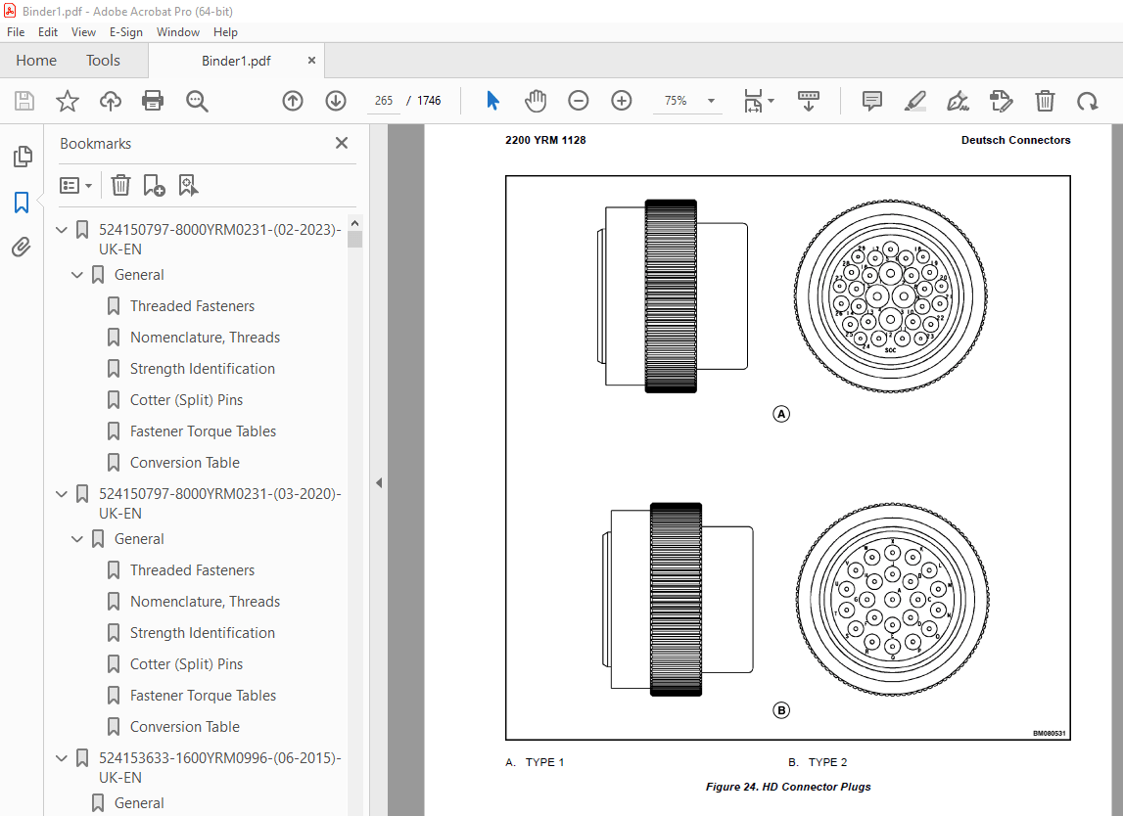Add the star bookmark to favorites
This screenshot has height=816, width=1123.
point(67,101)
